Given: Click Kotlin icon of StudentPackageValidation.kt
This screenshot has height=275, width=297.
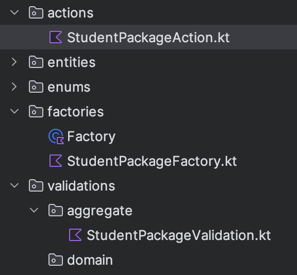Looking at the screenshot, I should click(75, 235).
